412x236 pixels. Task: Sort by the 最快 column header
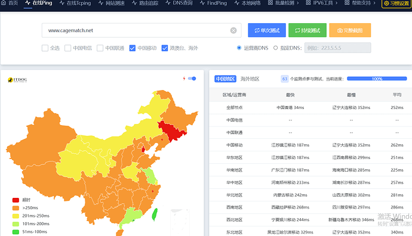(x=290, y=95)
